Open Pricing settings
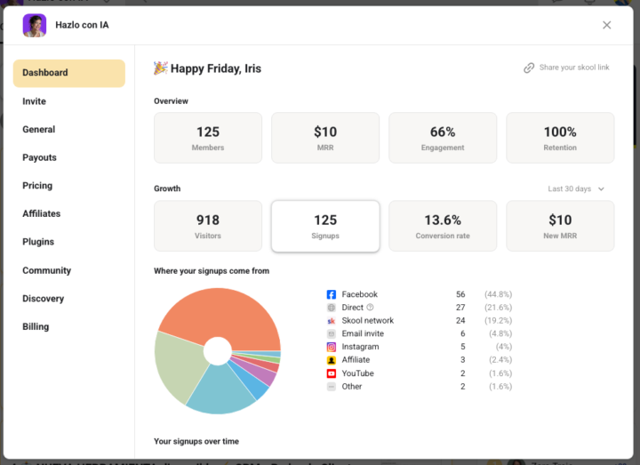This screenshot has width=640, height=465. (x=37, y=186)
